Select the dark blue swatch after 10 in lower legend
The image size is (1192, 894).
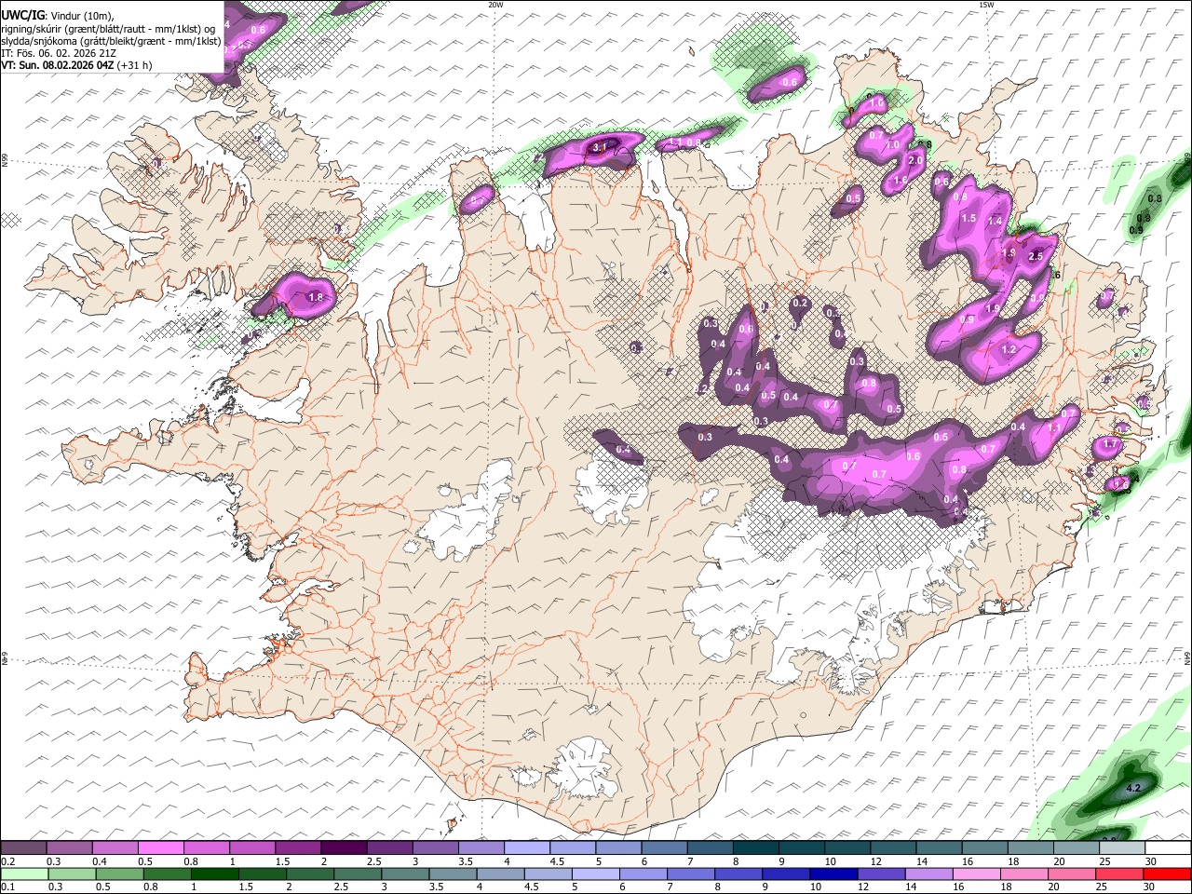click(833, 874)
